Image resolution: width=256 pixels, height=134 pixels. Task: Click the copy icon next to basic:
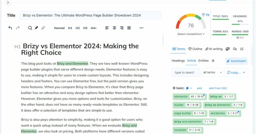pyautogui.click(x=187, y=88)
